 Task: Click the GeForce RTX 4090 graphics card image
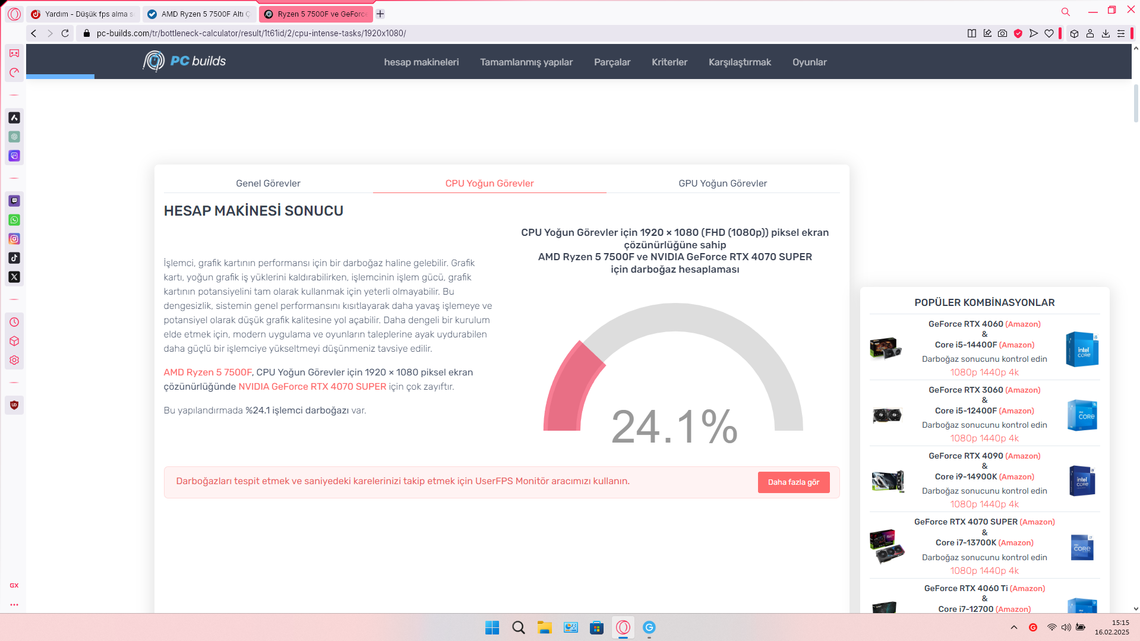pos(888,481)
